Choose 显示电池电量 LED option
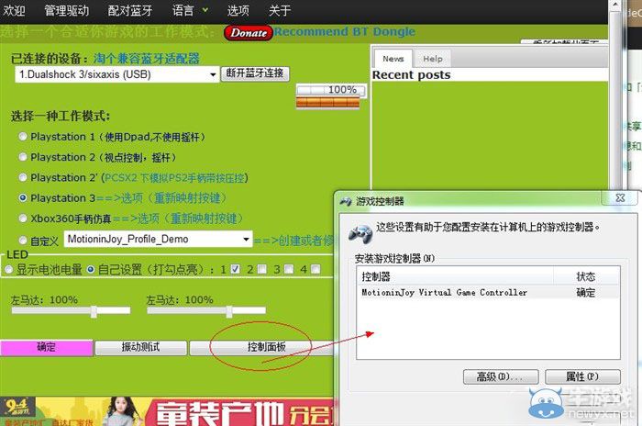The width and height of the screenshot is (642, 426). 8,269
